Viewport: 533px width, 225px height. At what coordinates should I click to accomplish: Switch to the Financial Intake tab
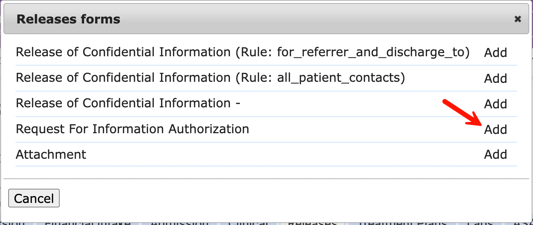click(88, 223)
